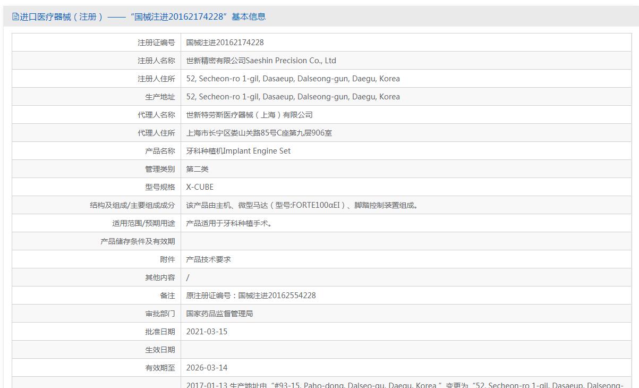
Task: Click the 型号规格 label
Action: coord(160,187)
